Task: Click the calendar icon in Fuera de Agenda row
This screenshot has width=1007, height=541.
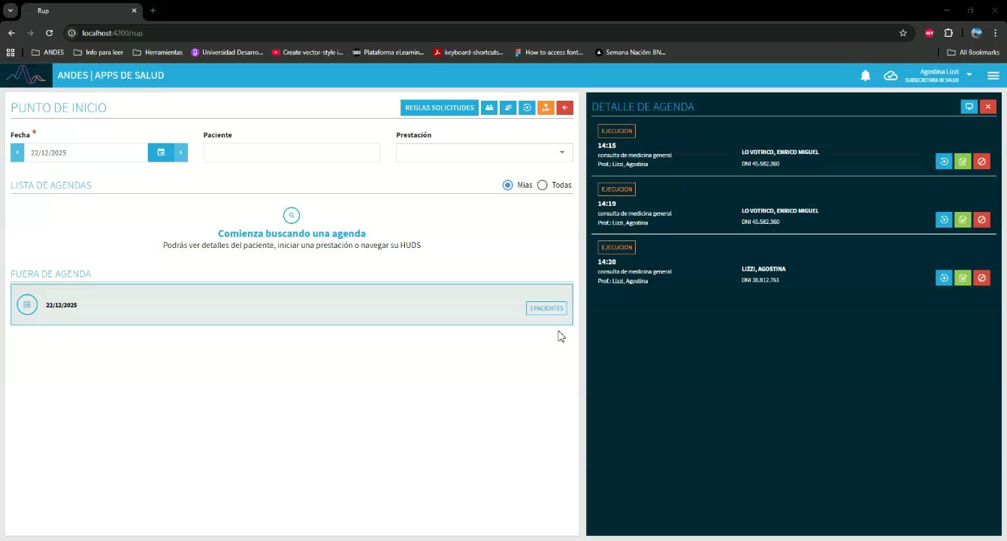Action: [x=27, y=304]
